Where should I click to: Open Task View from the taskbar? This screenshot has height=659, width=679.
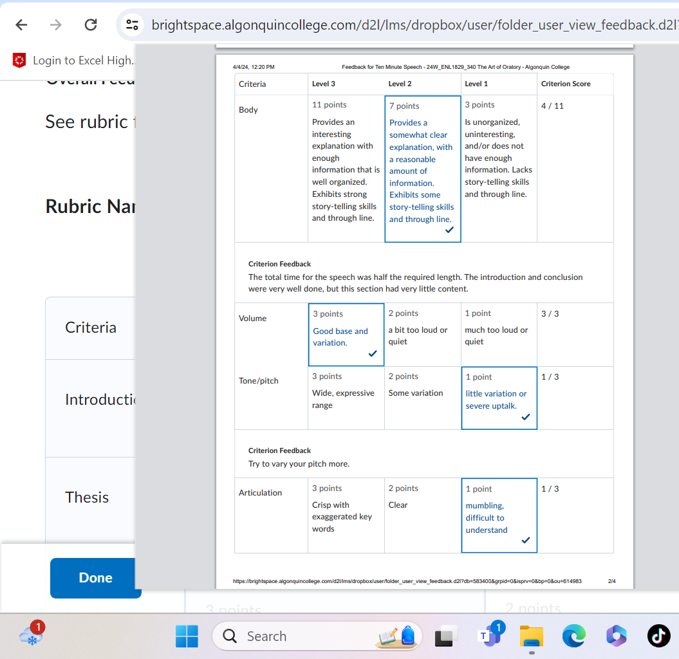tap(445, 636)
